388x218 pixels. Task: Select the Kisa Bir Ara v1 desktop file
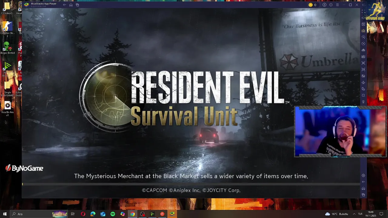pyautogui.click(x=8, y=109)
